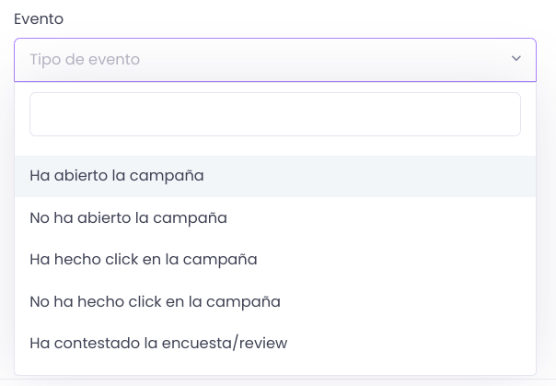Select the campaign clicked event entry

click(275, 260)
